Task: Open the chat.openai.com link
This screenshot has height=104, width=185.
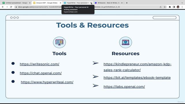Action: click(x=41, y=73)
